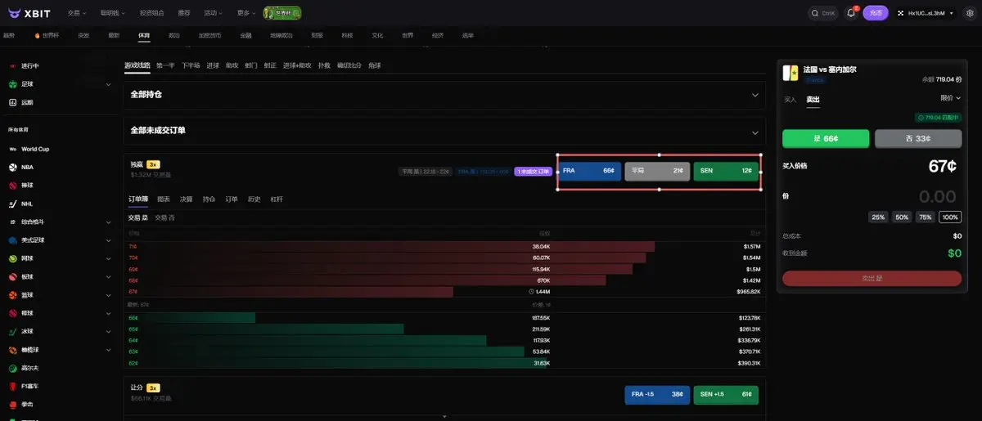The image size is (982, 421).
Task: Select 足球 soccer icon in sidebar
Action: [x=13, y=83]
